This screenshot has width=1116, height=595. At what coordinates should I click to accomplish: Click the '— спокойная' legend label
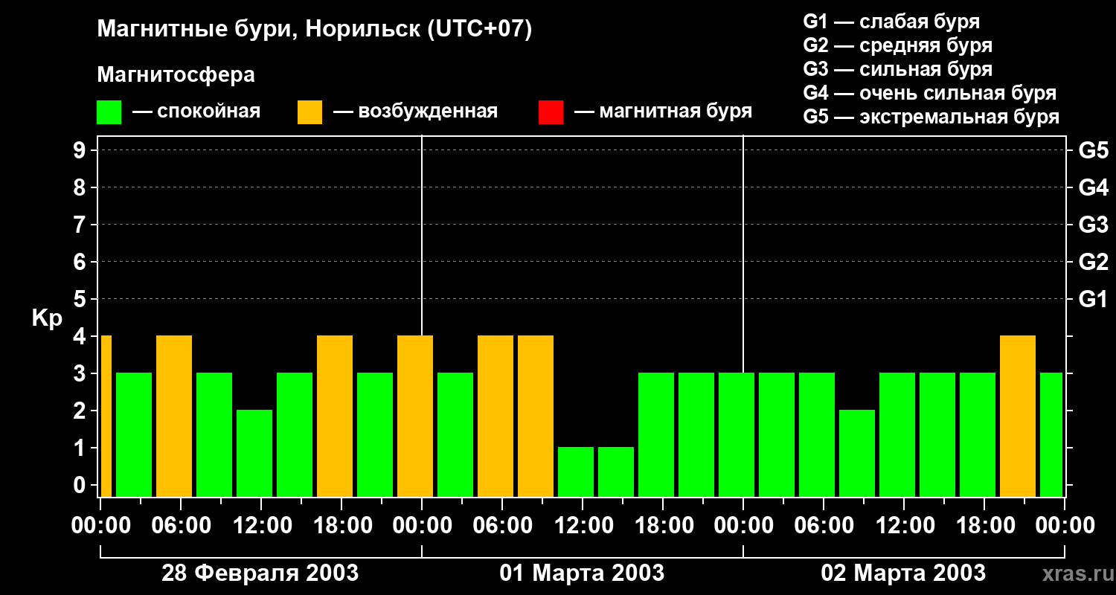[196, 112]
